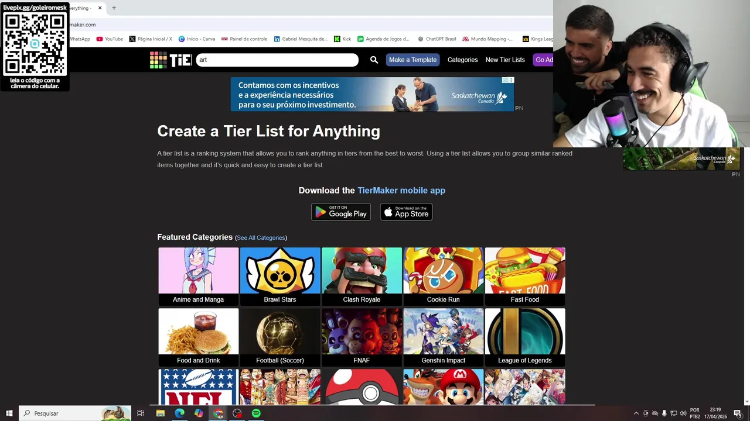Open the Início - Canva bookmark
The width and height of the screenshot is (750, 421).
click(197, 39)
